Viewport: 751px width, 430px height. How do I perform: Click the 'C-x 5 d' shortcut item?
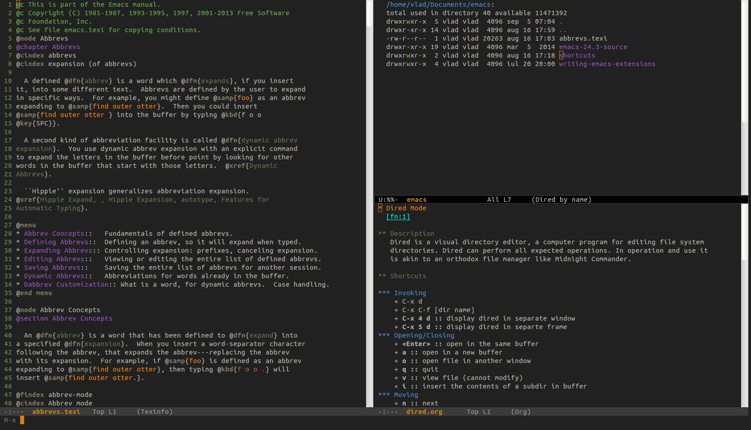[x=481, y=327]
